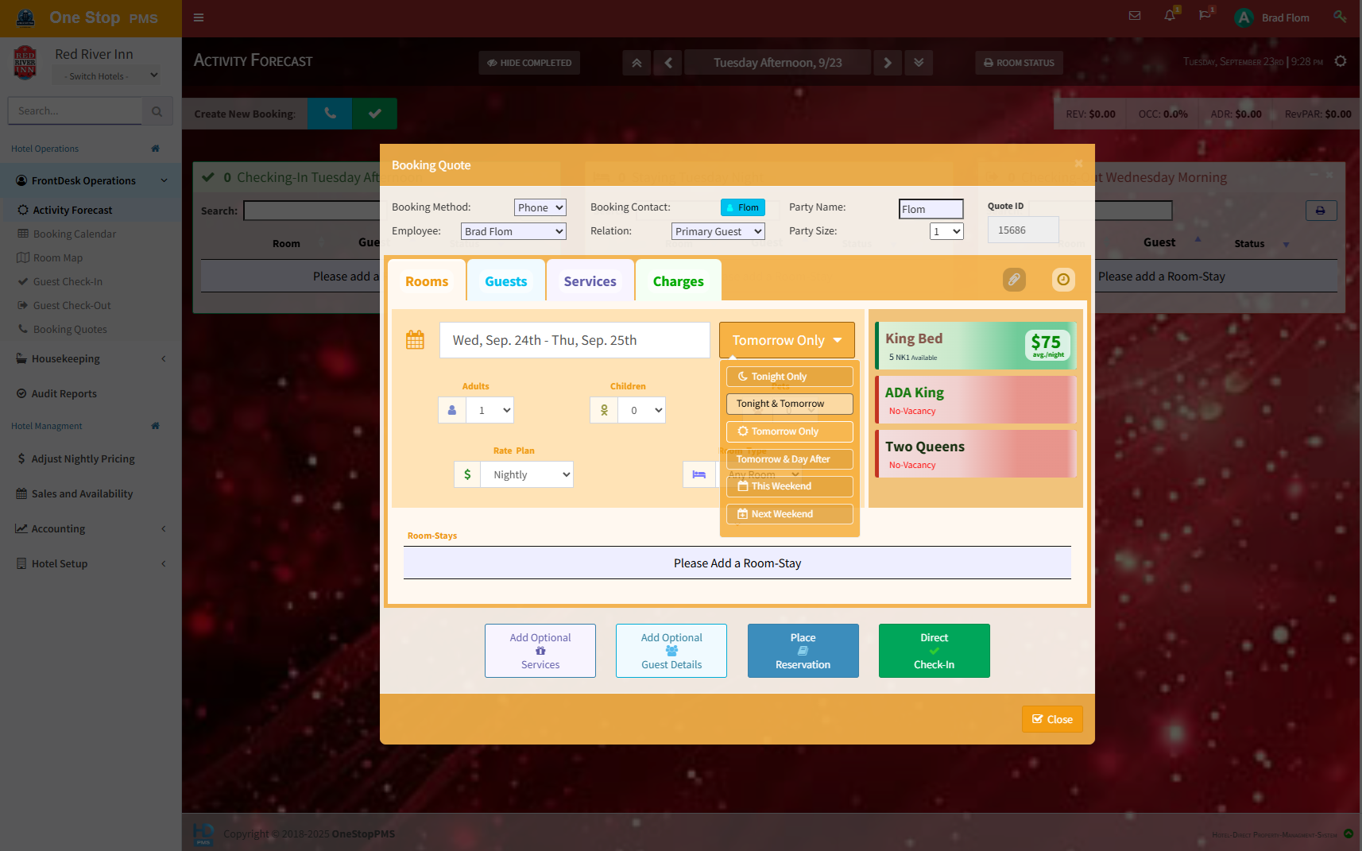Click the Direct Check-In button
Viewport: 1362px width, 851px height.
[x=934, y=651]
